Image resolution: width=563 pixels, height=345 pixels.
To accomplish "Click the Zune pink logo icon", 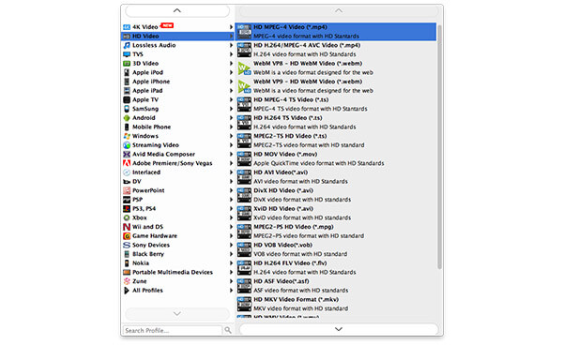I will pos(127,281).
